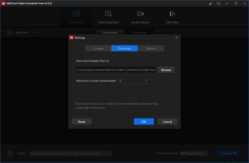Click the support@minitool.com text

(x=90, y=108)
